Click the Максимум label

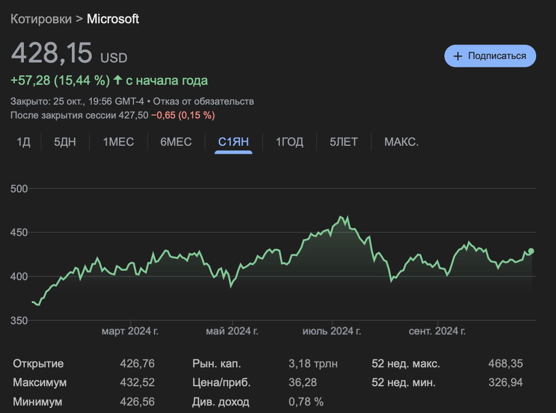click(x=40, y=383)
